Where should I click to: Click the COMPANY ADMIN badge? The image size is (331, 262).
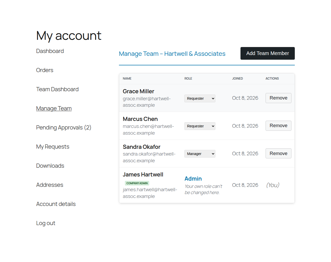137,183
